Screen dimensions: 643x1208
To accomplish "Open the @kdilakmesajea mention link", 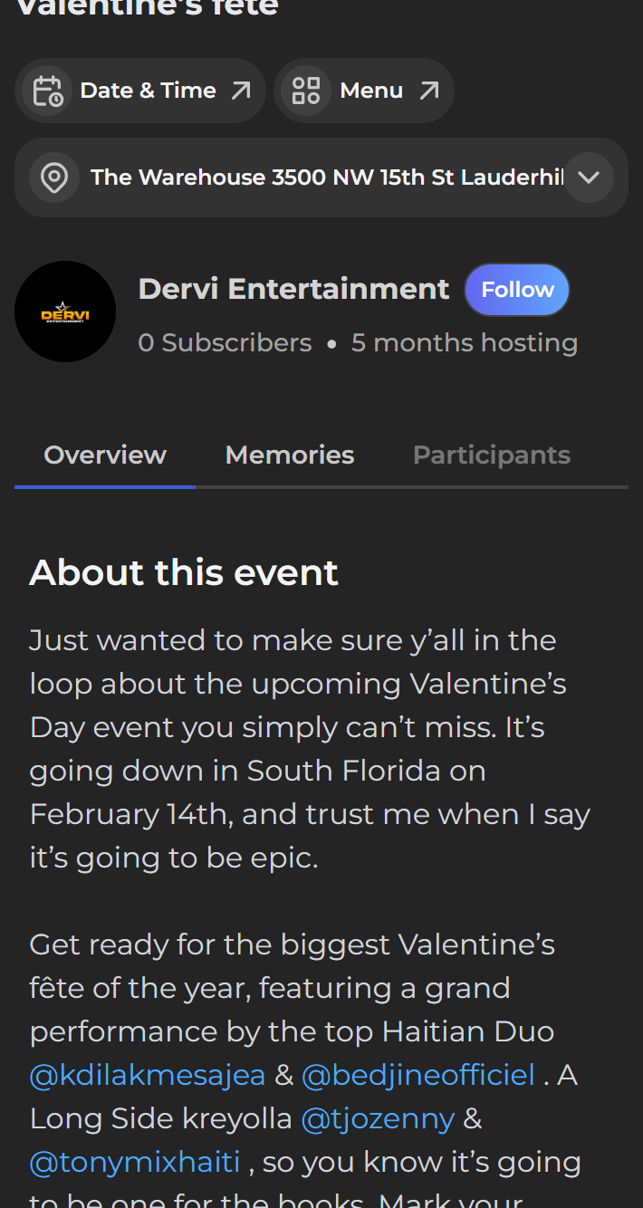I will tap(148, 1075).
